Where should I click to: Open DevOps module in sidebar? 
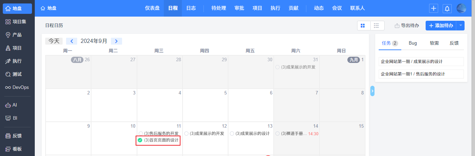(x=17, y=88)
